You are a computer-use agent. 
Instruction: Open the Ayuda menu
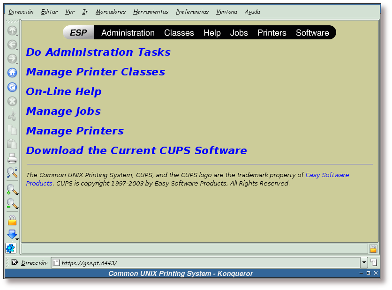click(252, 12)
